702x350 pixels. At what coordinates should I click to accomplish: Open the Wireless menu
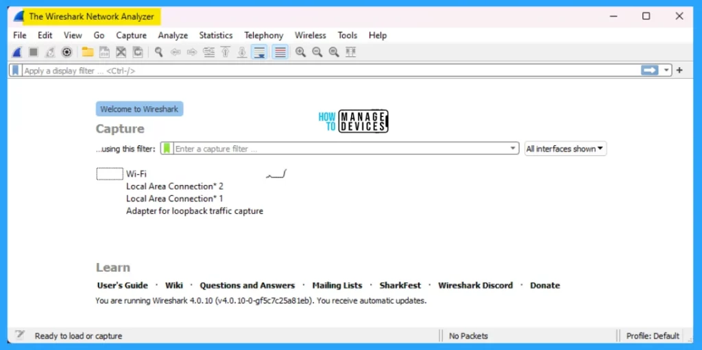[x=311, y=36]
